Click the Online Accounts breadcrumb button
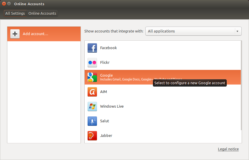Screen dimensions: 249x160 click(x=42, y=13)
